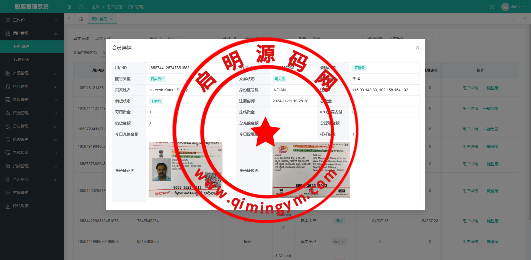
Task: Click 主页 in the breadcrumb
Action: (95, 7)
